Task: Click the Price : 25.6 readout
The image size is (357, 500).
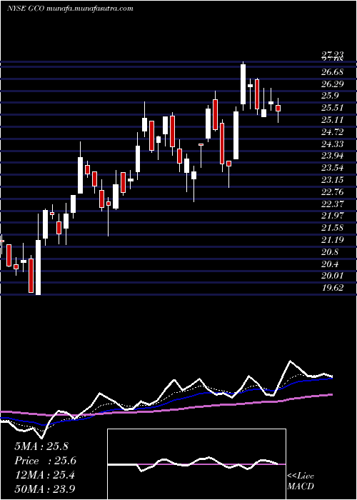Action: [46, 461]
